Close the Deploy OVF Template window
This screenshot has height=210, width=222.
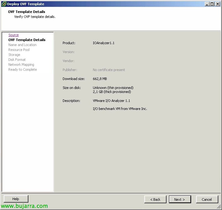(x=218, y=4)
